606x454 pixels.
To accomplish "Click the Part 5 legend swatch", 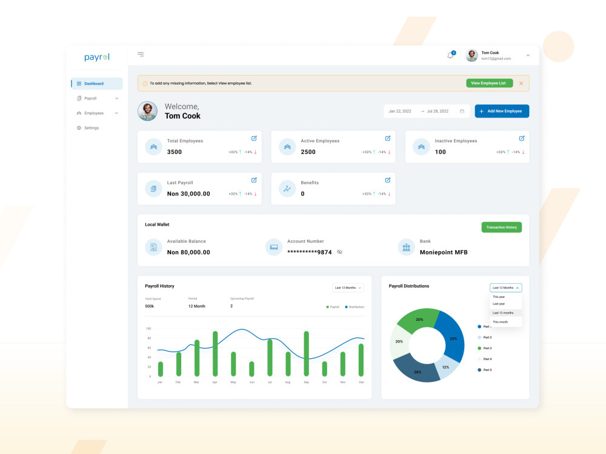I will [x=479, y=370].
